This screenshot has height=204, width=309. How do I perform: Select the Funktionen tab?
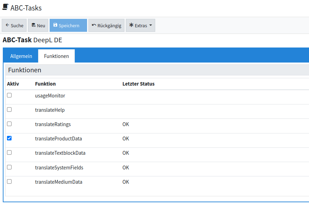[56, 56]
